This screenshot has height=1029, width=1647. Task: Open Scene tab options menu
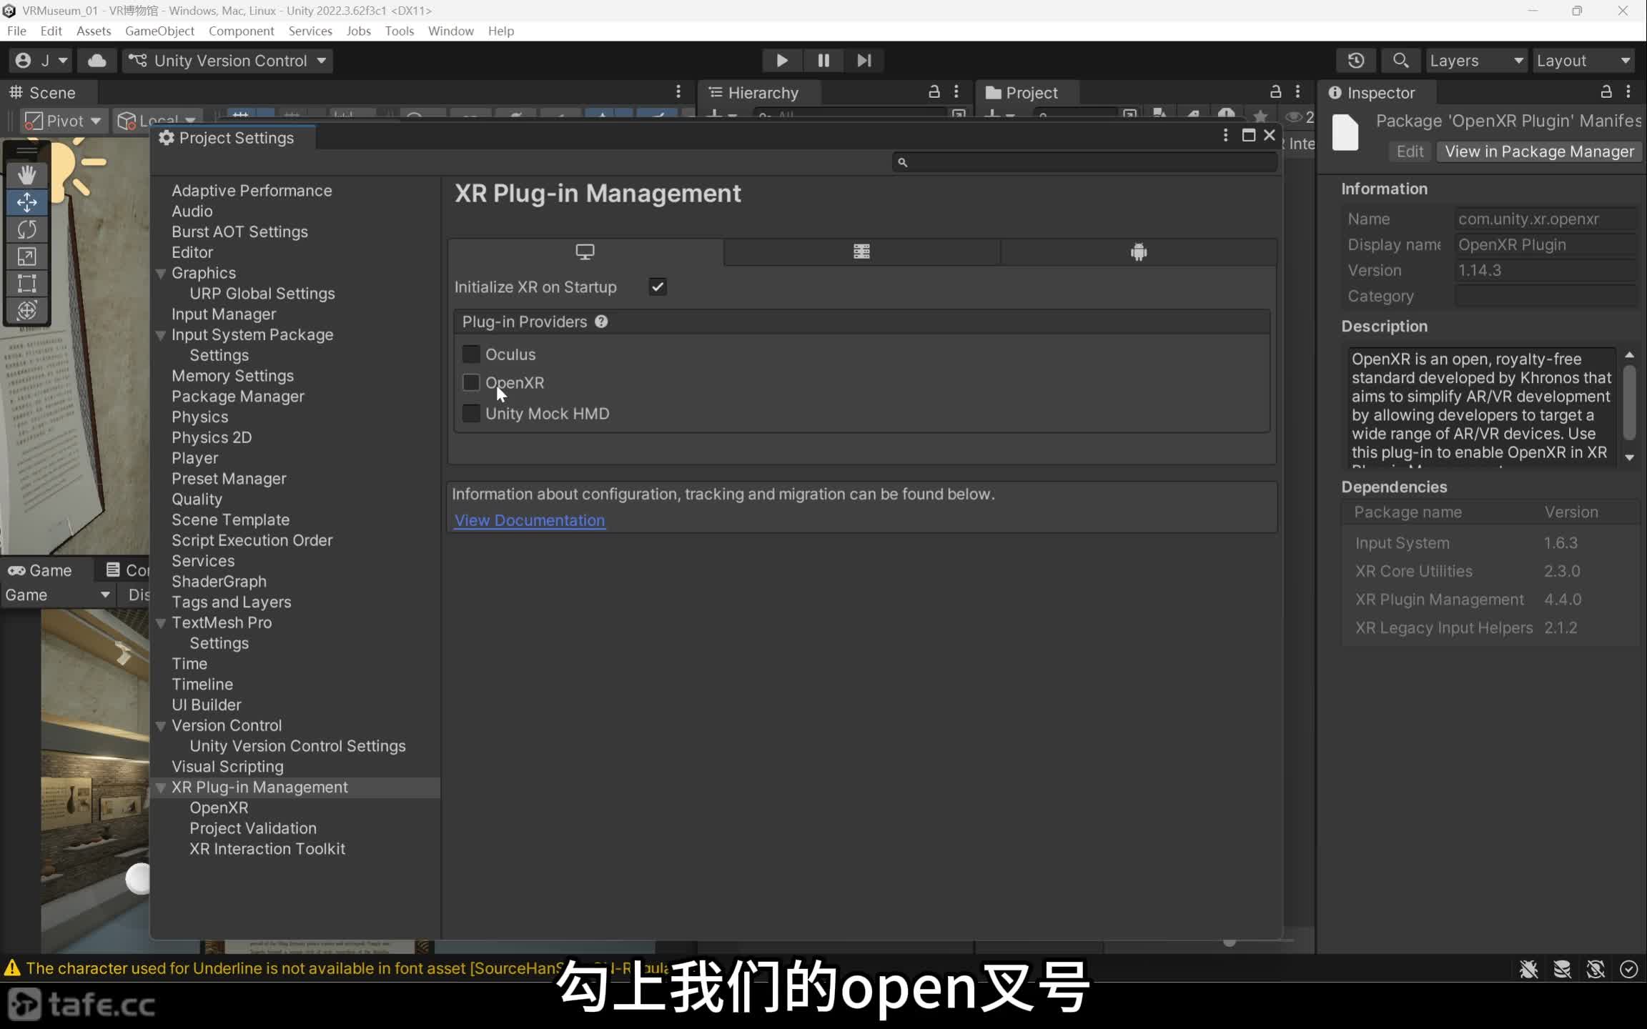point(678,92)
